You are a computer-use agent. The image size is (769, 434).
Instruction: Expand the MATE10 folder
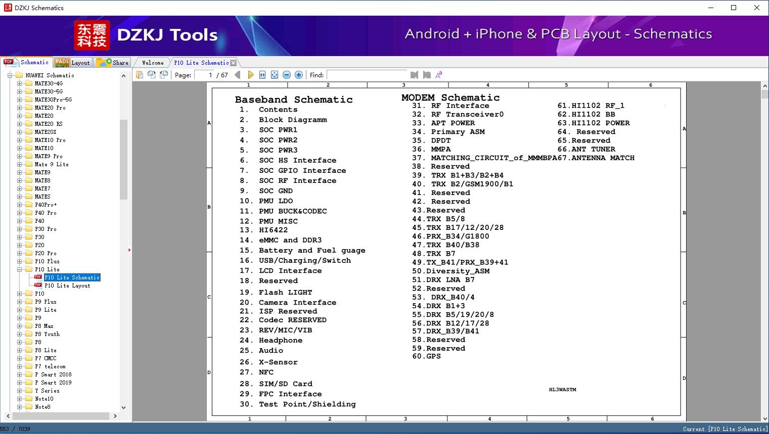(19, 148)
